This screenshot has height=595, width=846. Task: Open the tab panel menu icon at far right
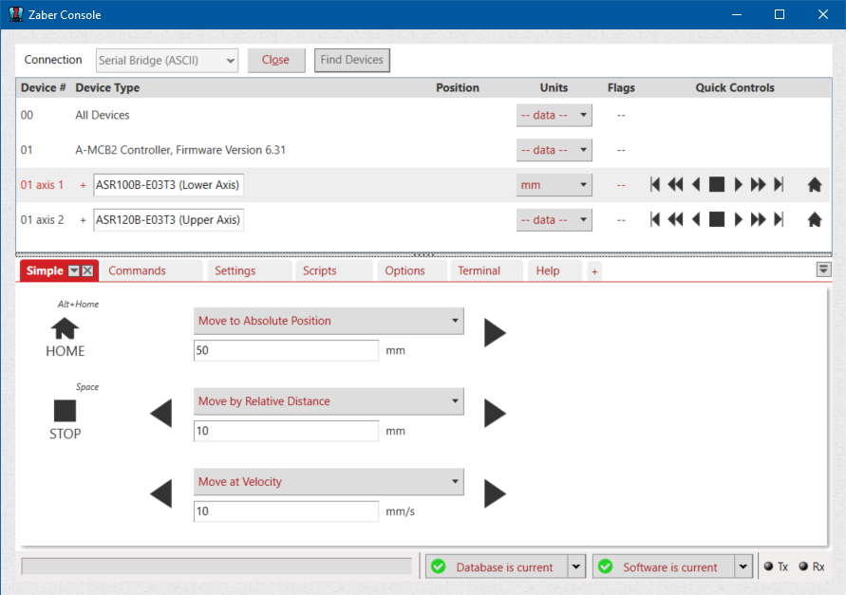pos(823,270)
